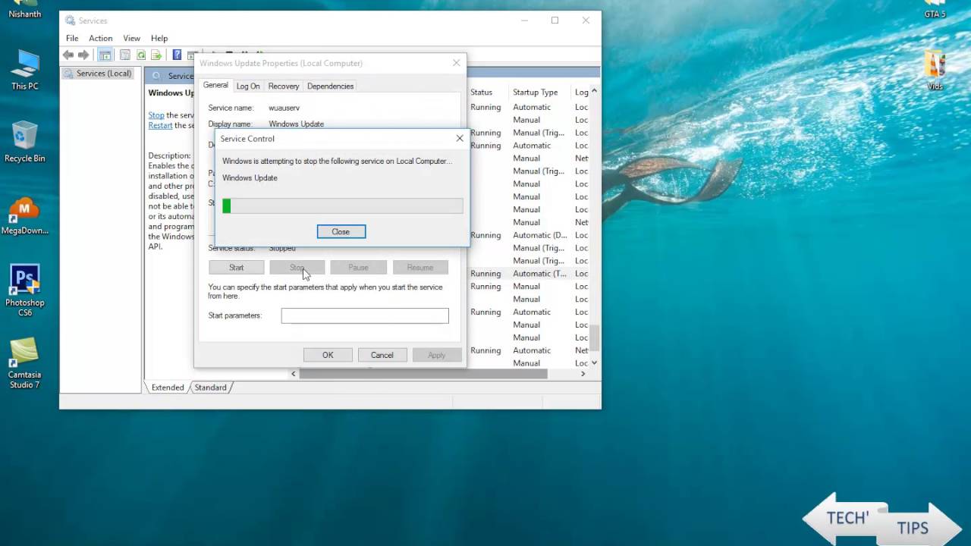Open the Action menu in Services
This screenshot has width=971, height=546.
100,38
